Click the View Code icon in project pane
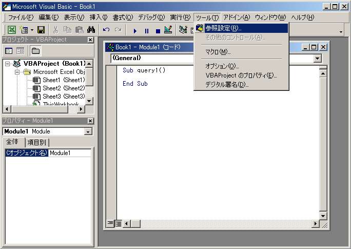The image size is (351, 249). pyautogui.click(x=9, y=51)
